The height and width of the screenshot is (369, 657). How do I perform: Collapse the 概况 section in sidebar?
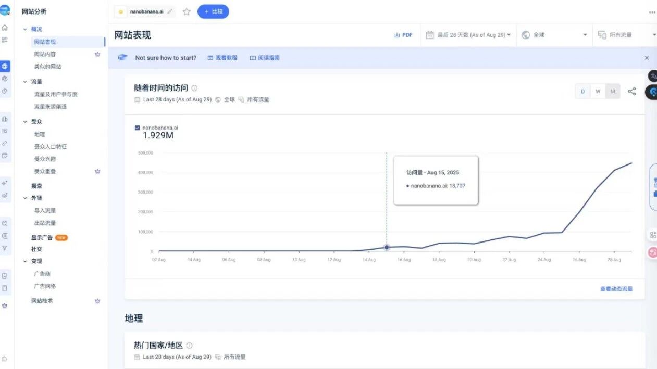[25, 29]
